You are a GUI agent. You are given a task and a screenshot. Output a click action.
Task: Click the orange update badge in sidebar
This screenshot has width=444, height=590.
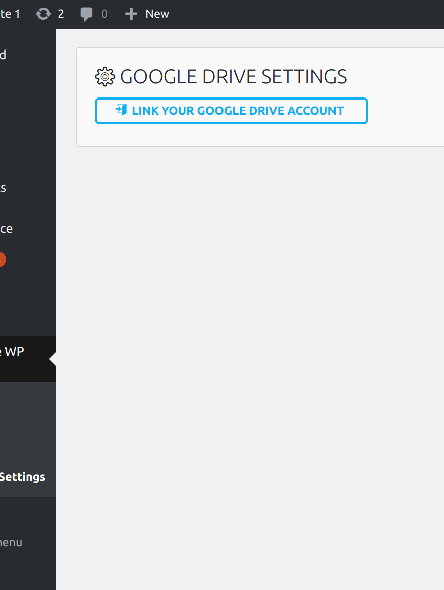[2, 259]
